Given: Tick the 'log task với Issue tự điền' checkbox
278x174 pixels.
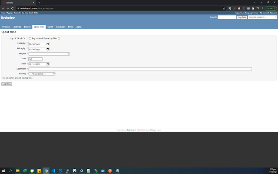Looking at the screenshot, I should click(x=59, y=39).
